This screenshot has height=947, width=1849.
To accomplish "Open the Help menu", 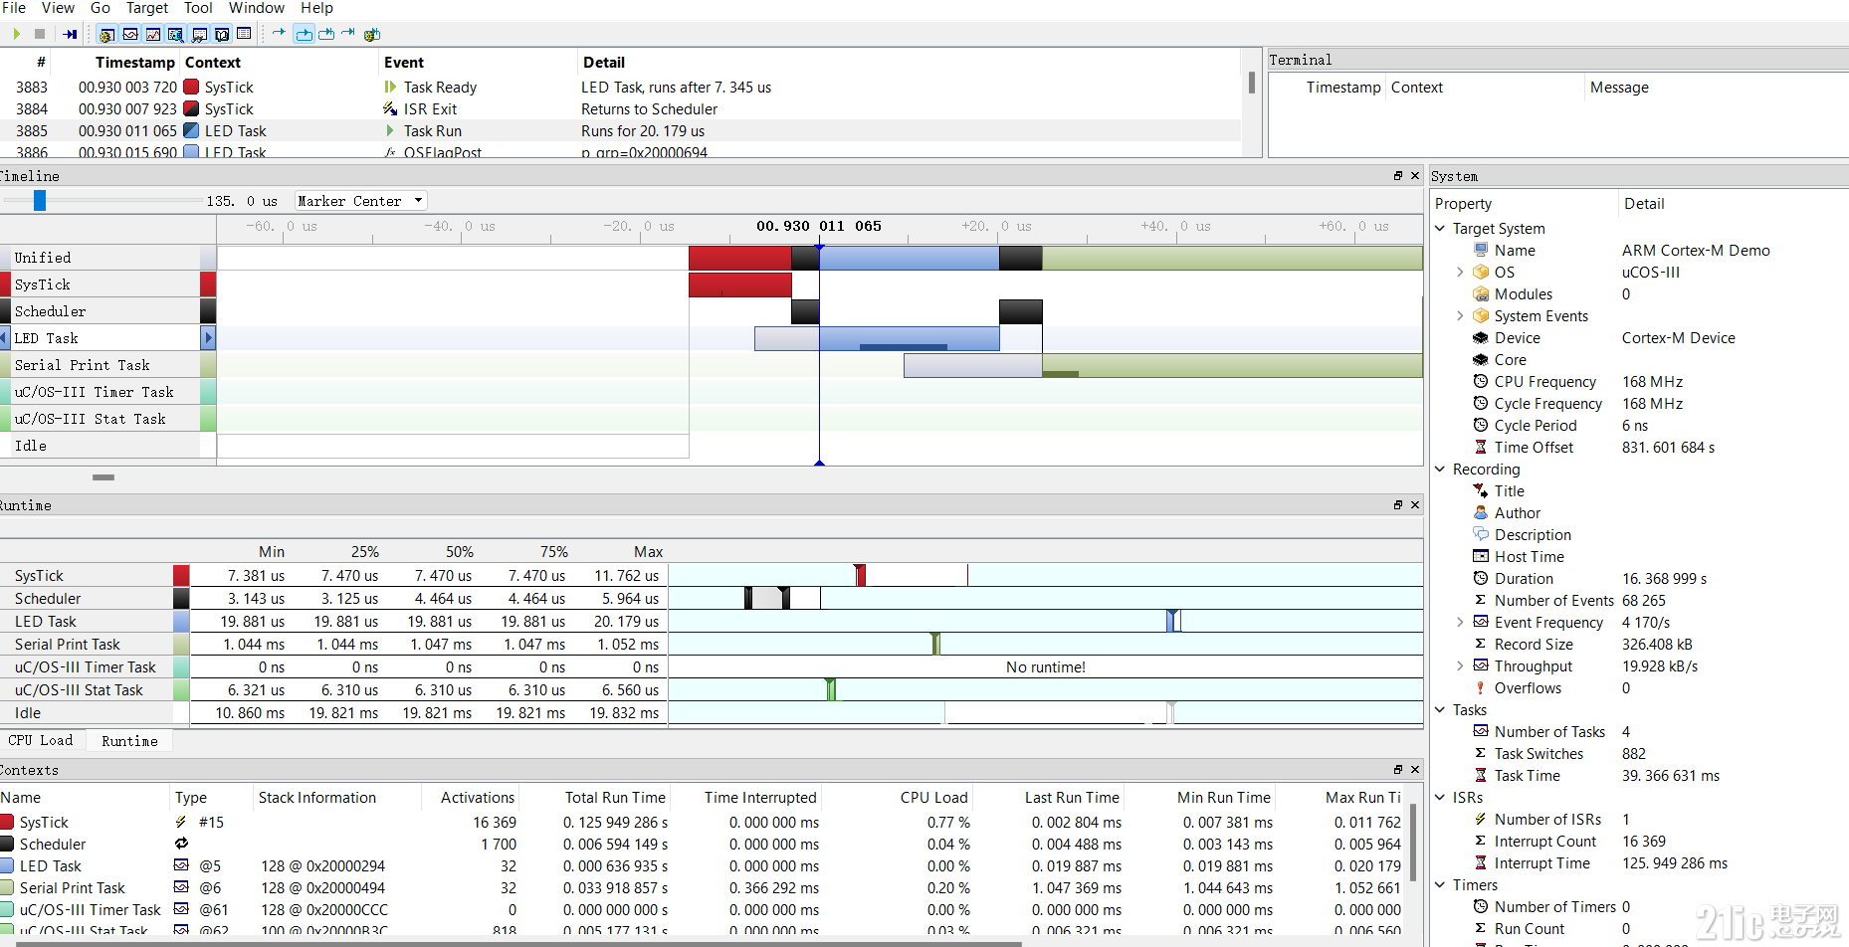I will coord(317,8).
